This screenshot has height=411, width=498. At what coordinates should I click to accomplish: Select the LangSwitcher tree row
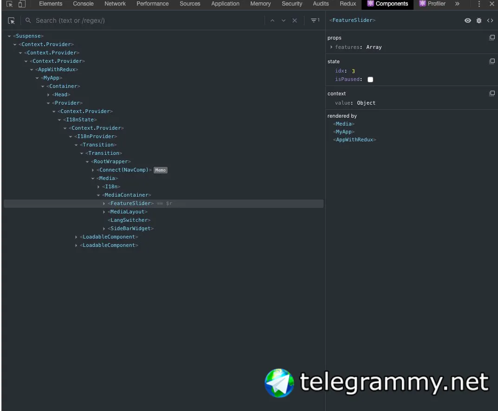163,220
